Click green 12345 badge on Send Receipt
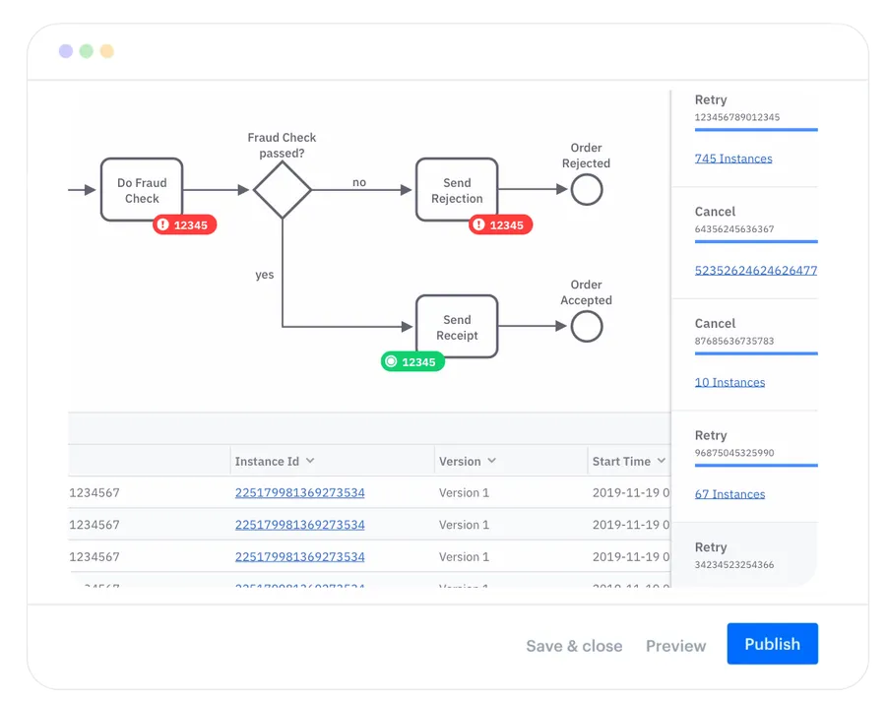Viewport: 886px width, 701px height. coord(412,361)
